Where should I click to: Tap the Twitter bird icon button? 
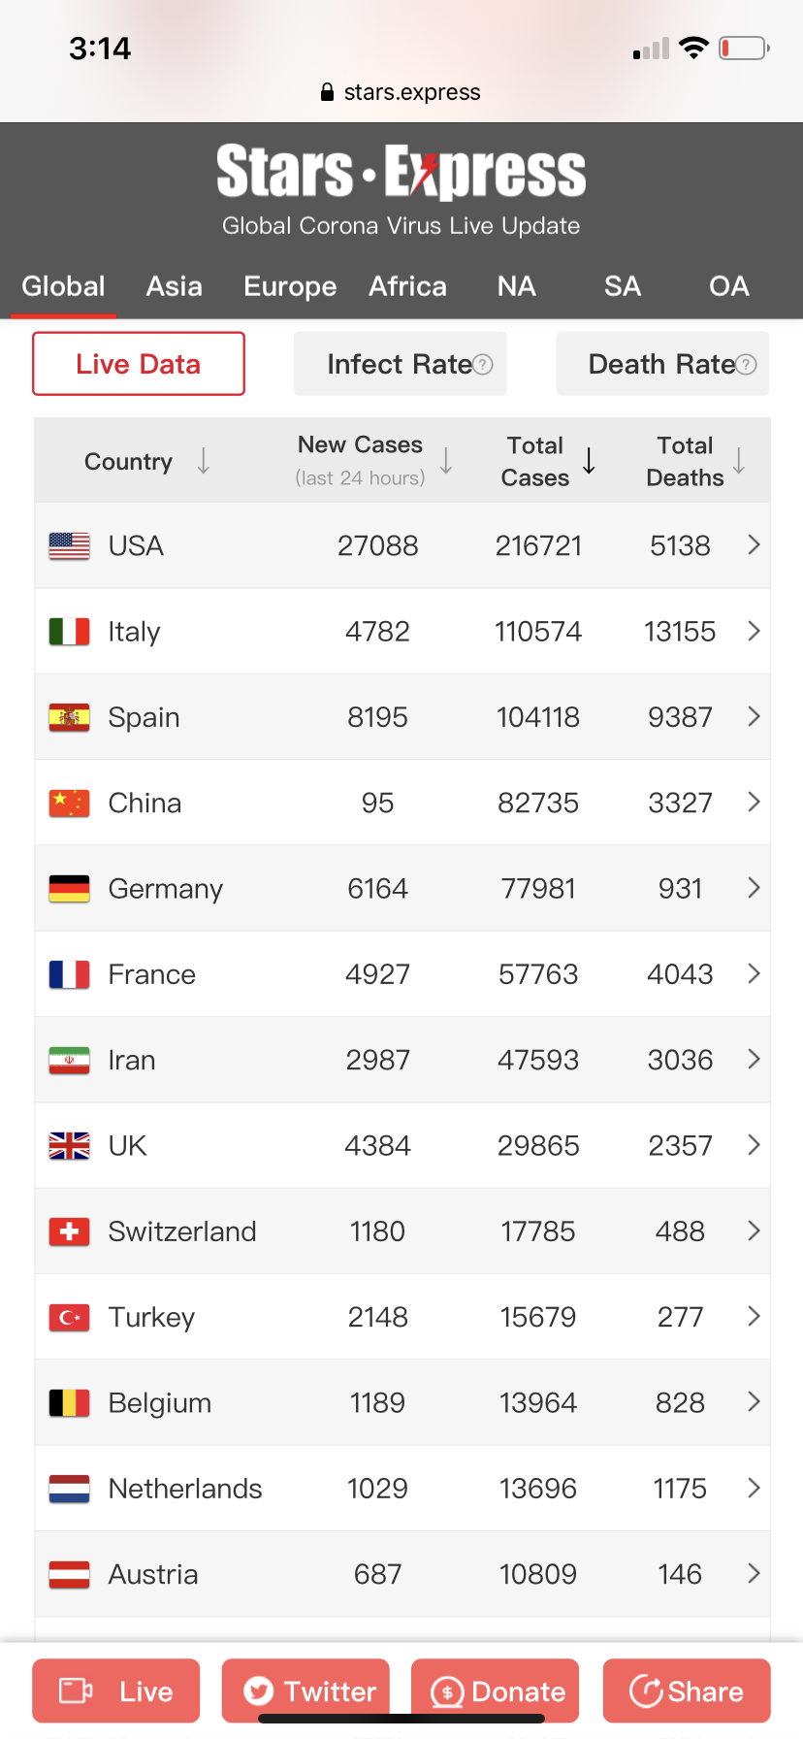click(x=305, y=1691)
